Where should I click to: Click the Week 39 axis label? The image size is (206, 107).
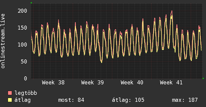(92, 83)
